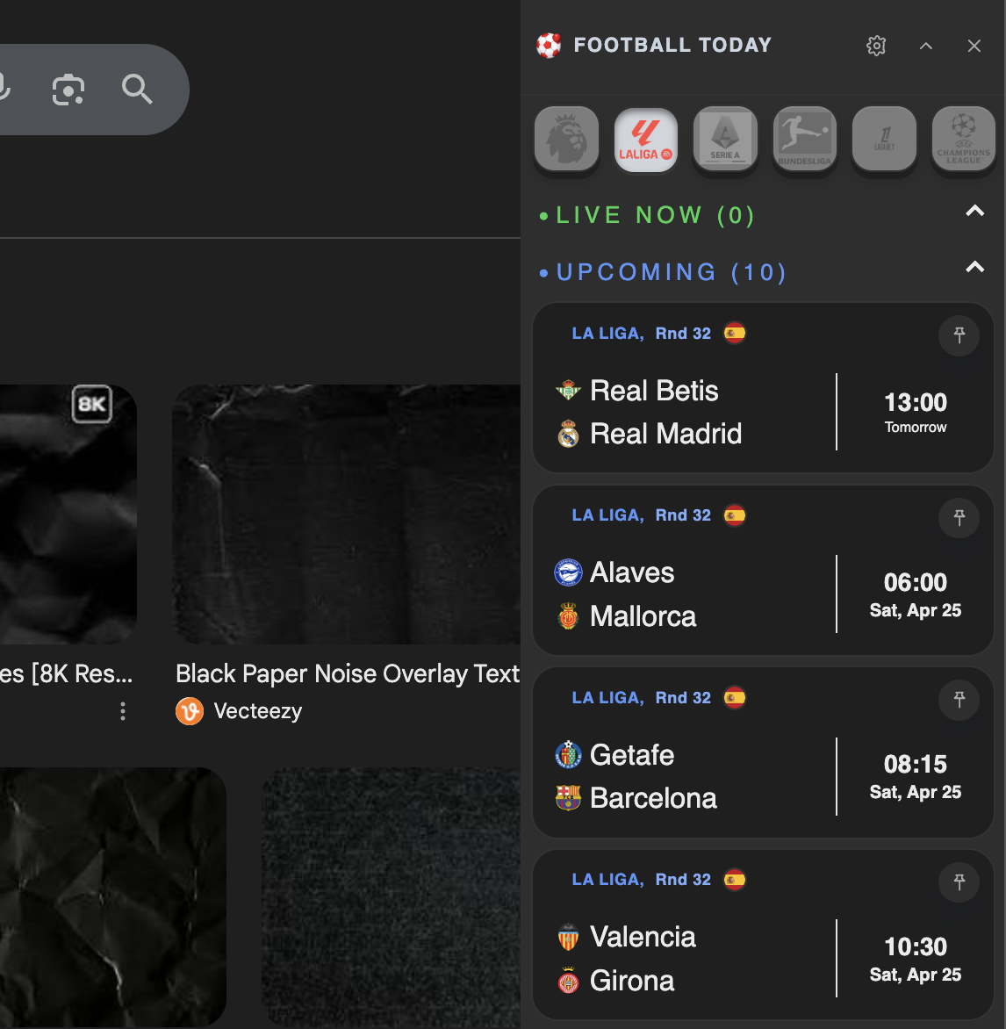Select the Serie A league filter
The width and height of the screenshot is (1006, 1029).
pyautogui.click(x=725, y=139)
